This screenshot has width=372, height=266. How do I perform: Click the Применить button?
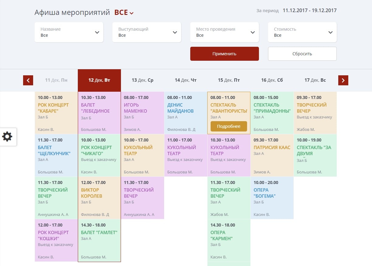[x=224, y=54]
